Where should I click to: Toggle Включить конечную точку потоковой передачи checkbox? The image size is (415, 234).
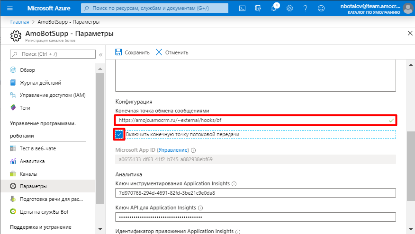pos(119,134)
